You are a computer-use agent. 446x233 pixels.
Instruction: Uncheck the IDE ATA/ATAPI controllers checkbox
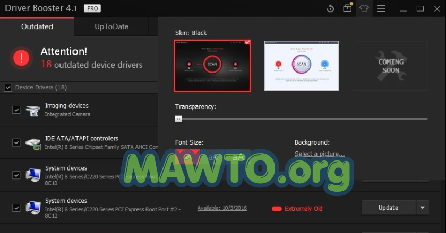[16, 142]
